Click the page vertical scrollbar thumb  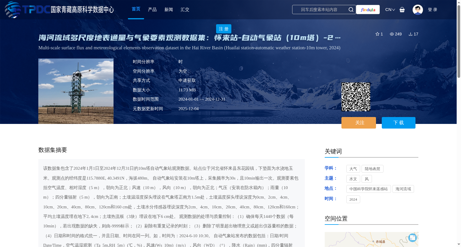click(459, 41)
